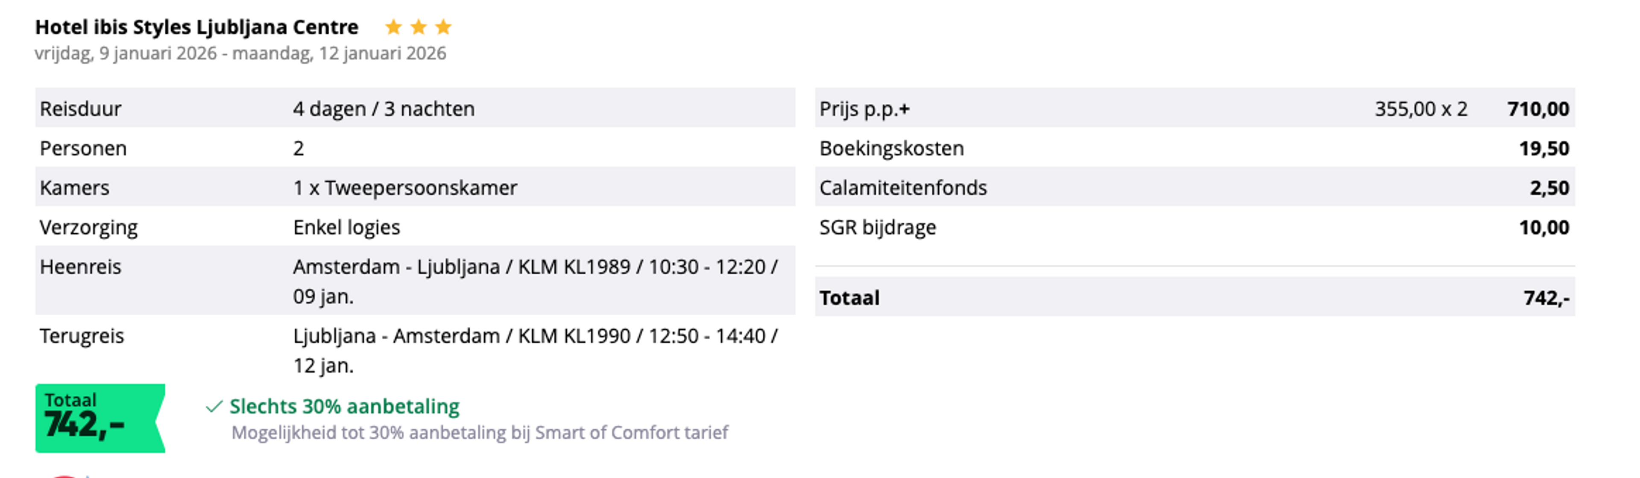Click the third gold star icon
Viewport: 1640px width, 478px height.
pos(443,27)
